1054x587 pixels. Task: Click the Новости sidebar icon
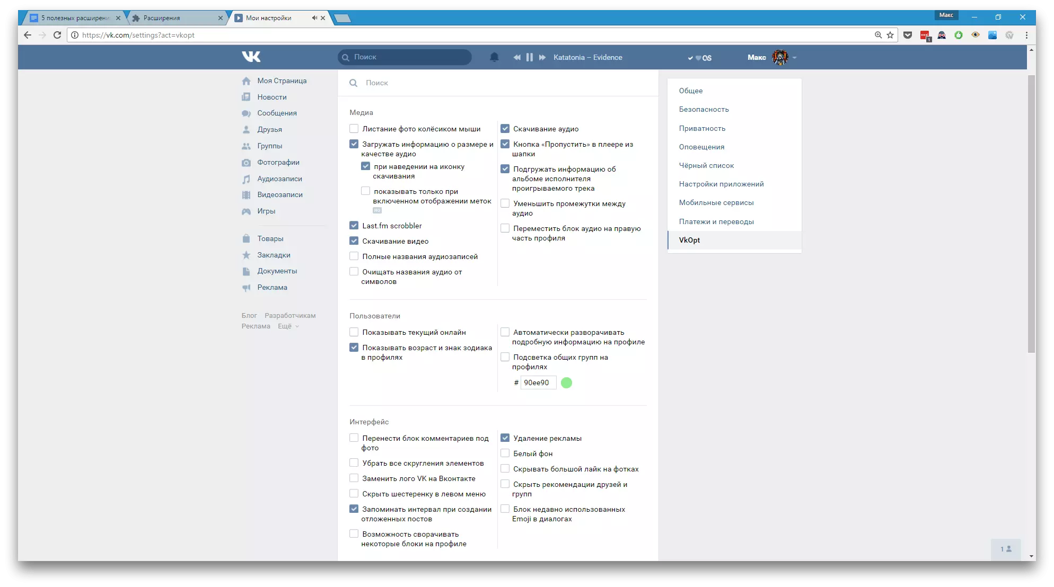point(246,97)
